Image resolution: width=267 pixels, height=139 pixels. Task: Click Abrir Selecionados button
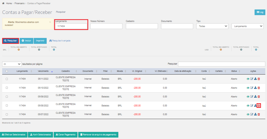click(x=40, y=135)
